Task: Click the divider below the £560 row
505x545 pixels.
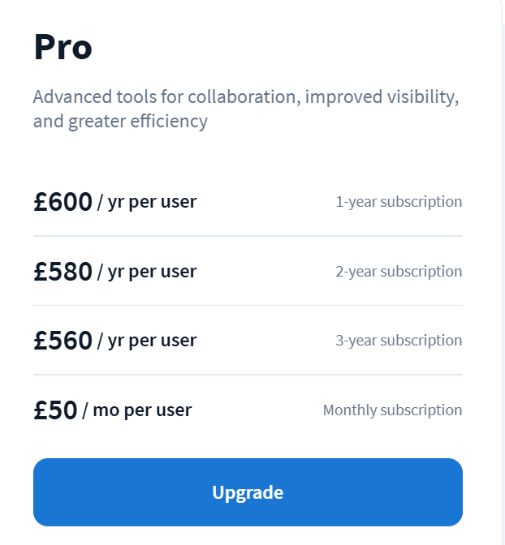Action: point(248,375)
